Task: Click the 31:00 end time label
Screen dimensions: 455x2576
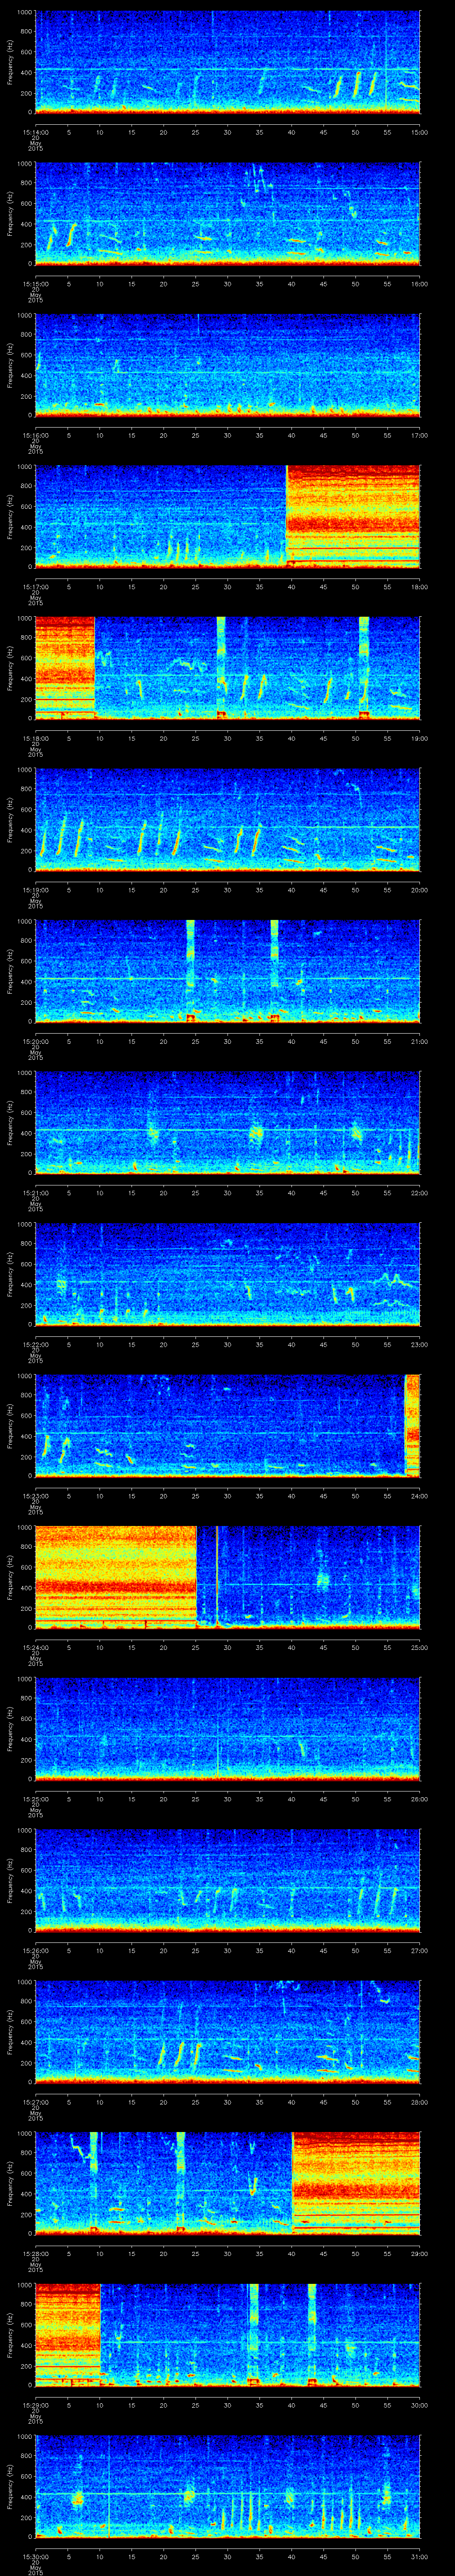Action: 419,2556
